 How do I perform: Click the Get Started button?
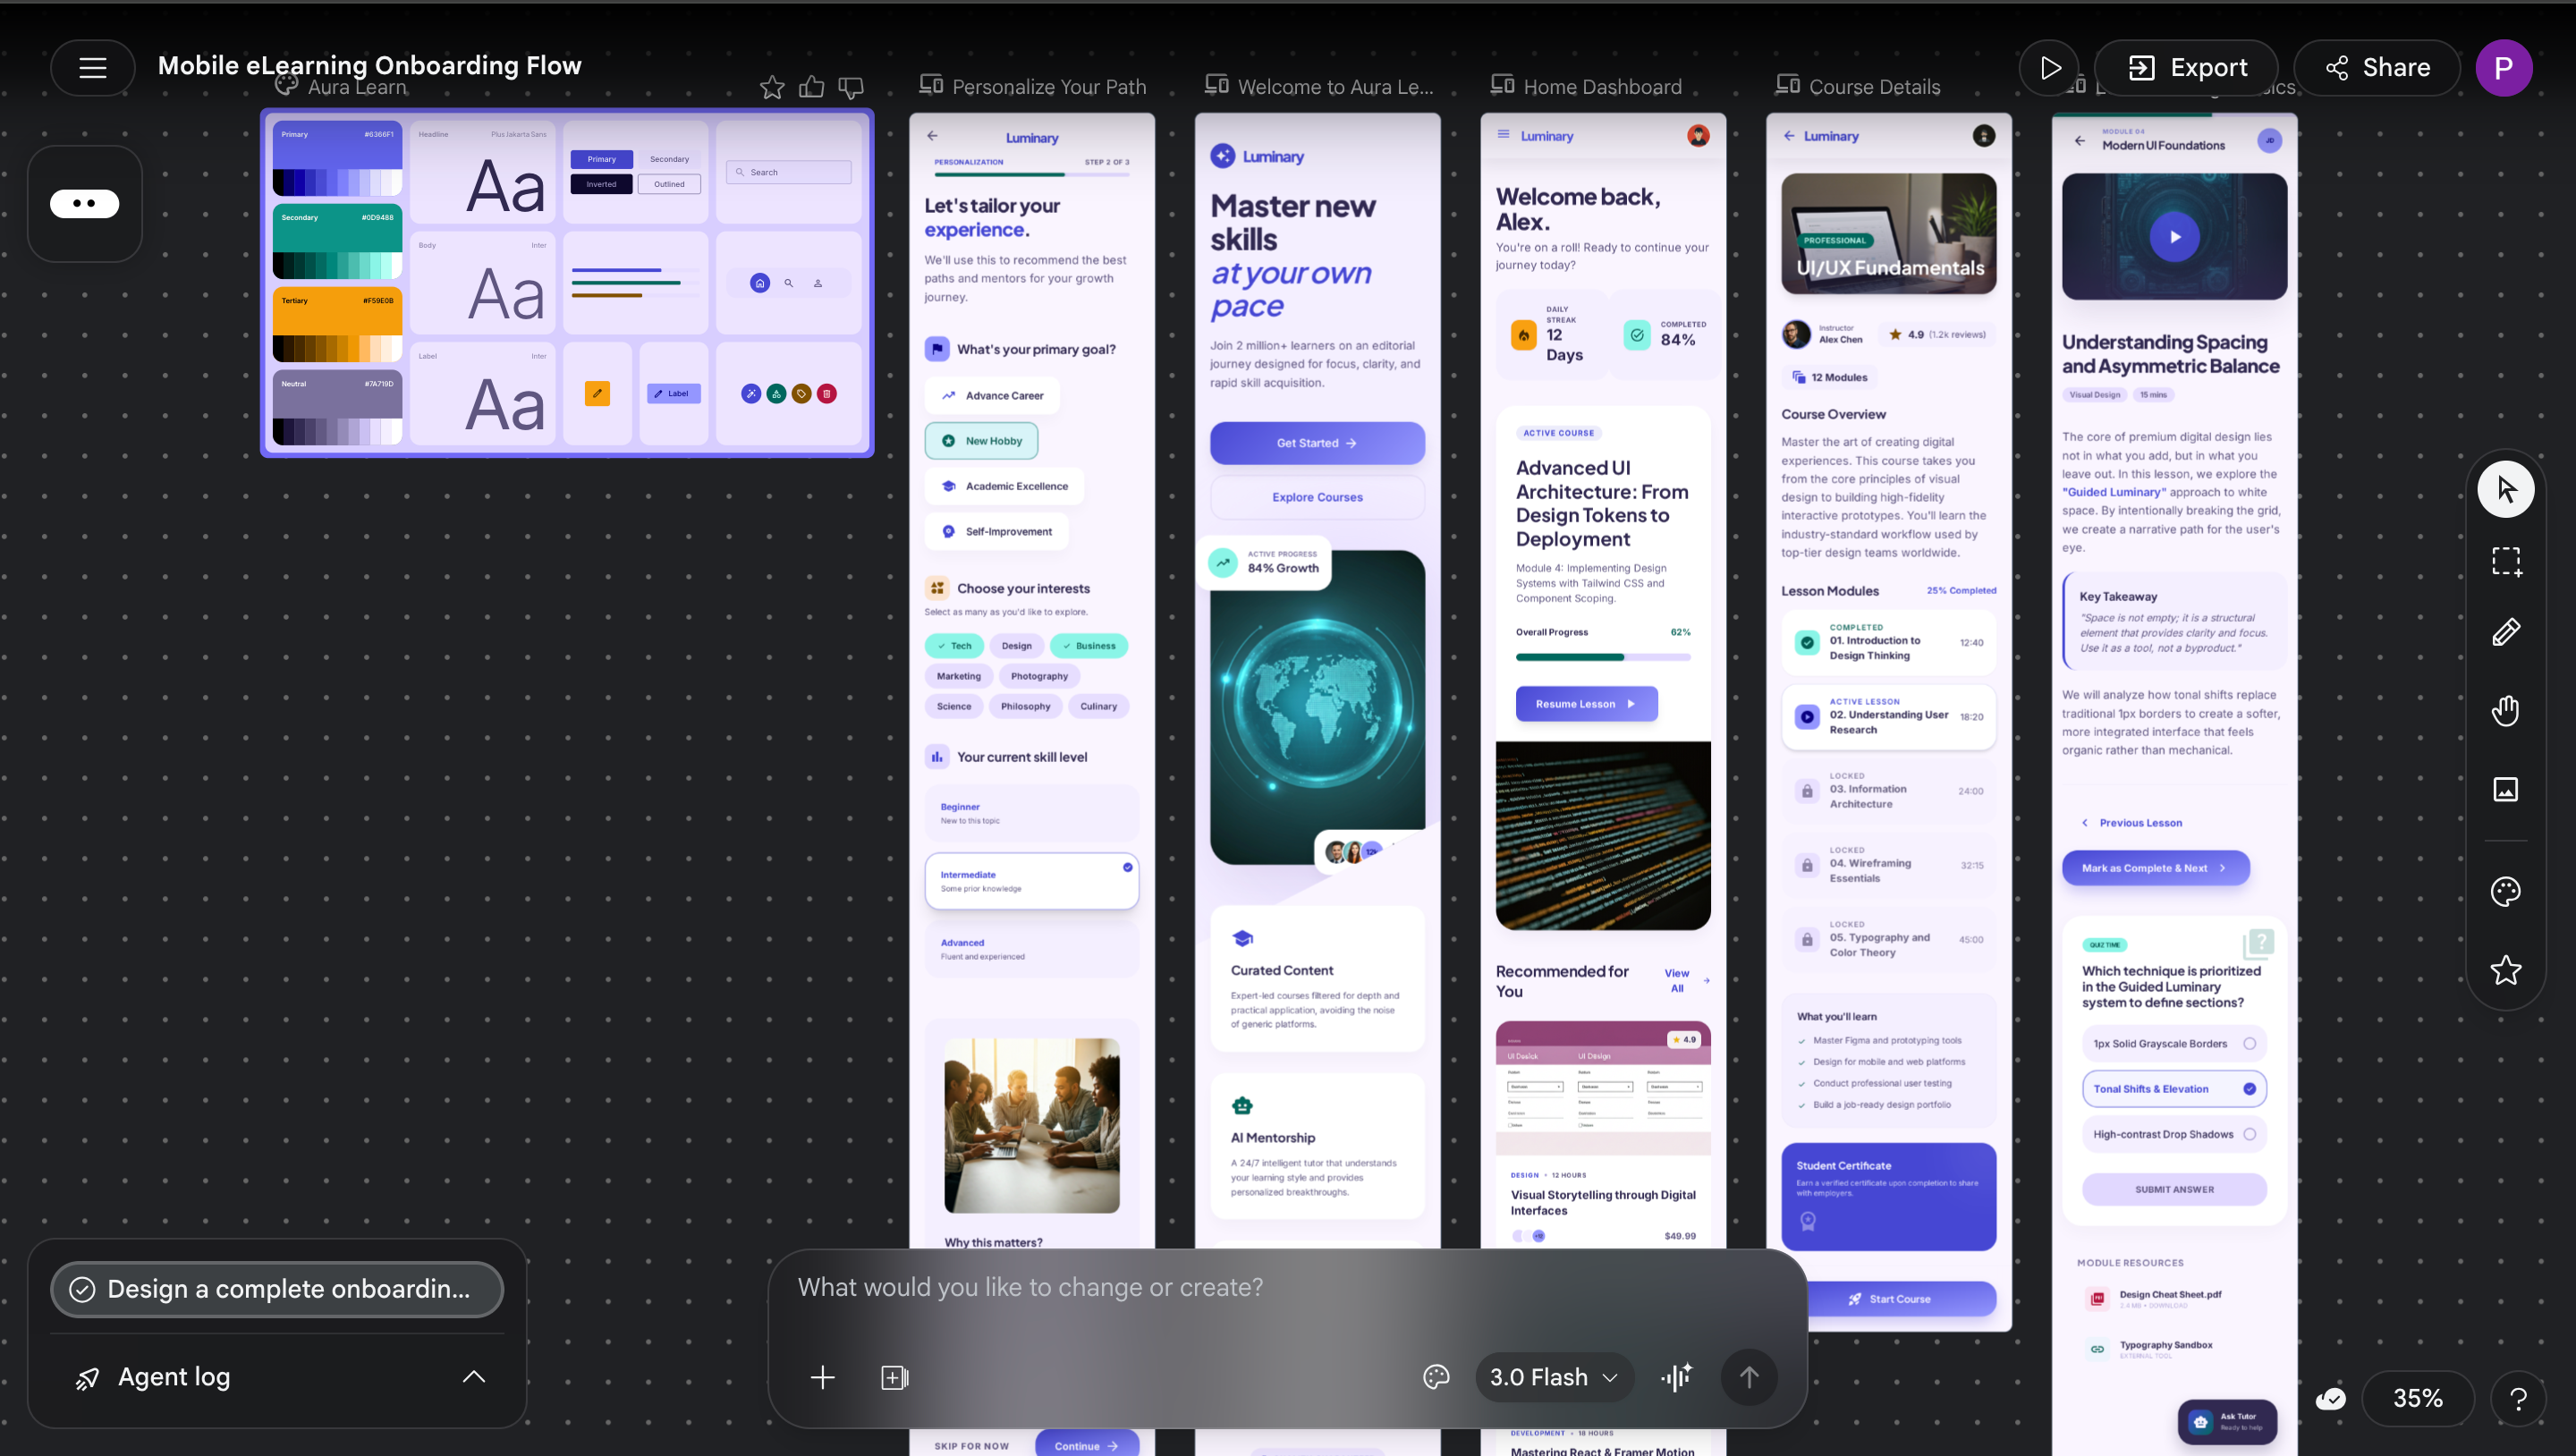point(1317,443)
